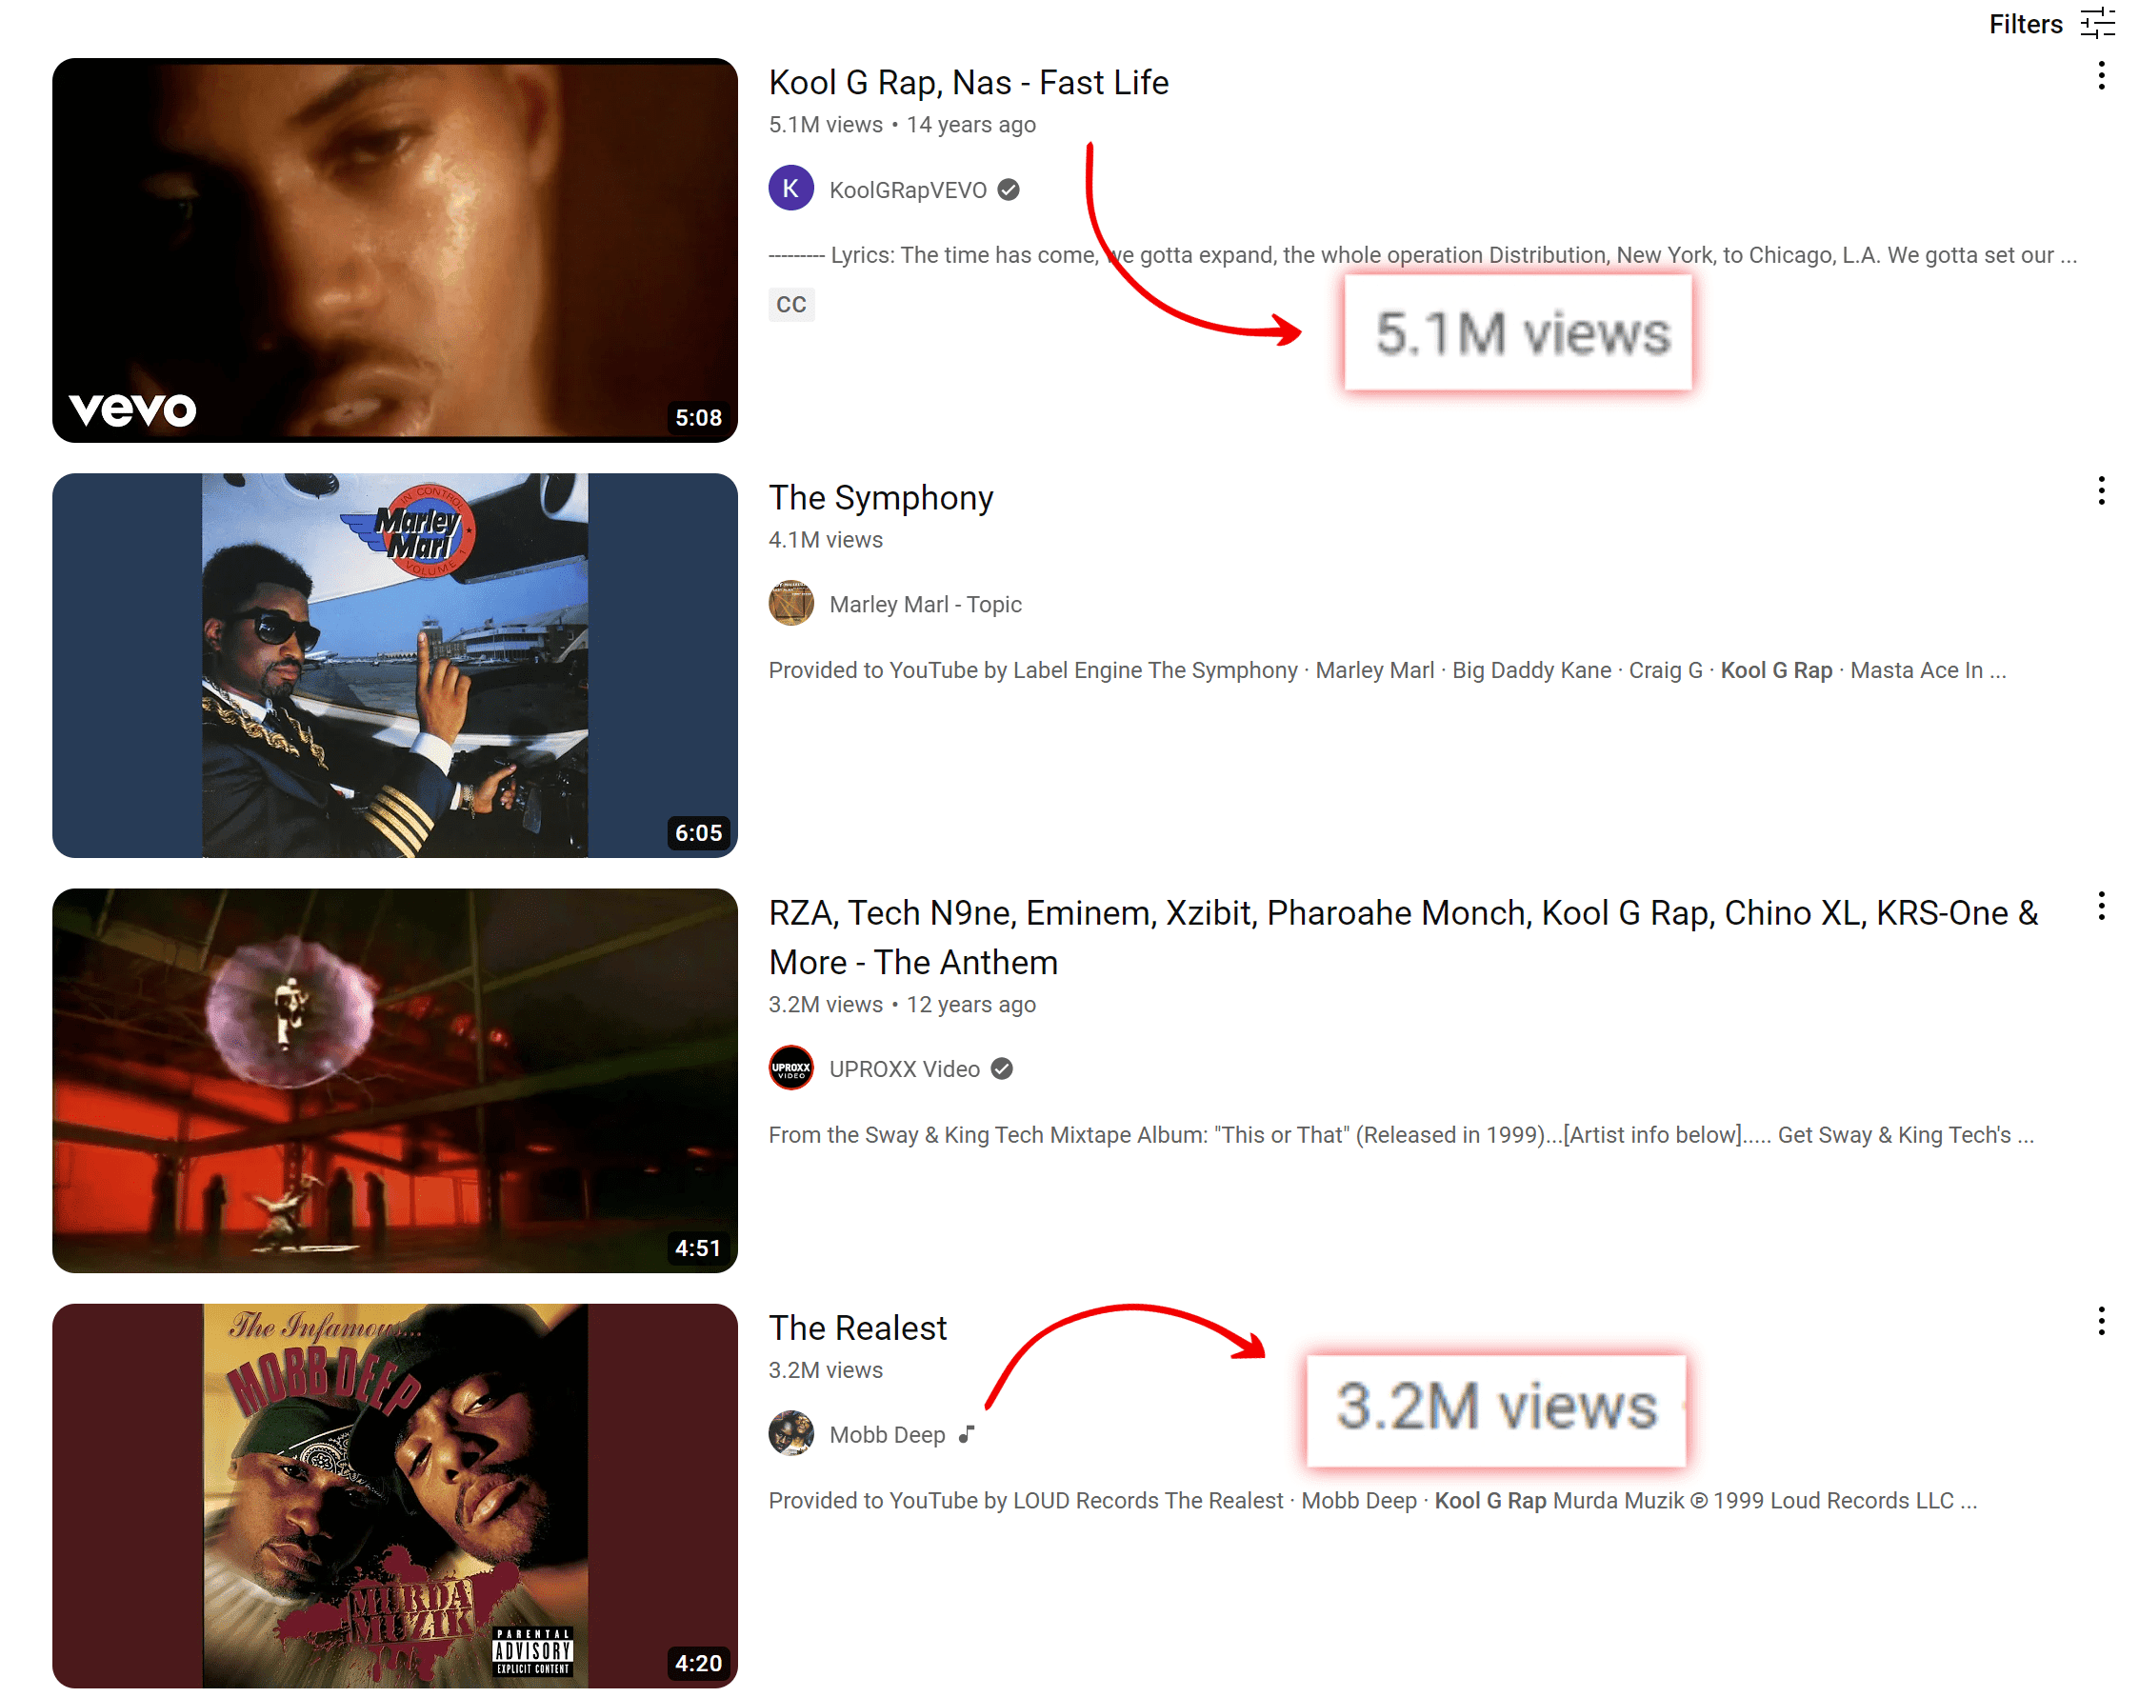The image size is (2139, 1697).
Task: Open the Kool G Rap, Nas - Fast Life title
Action: click(969, 82)
